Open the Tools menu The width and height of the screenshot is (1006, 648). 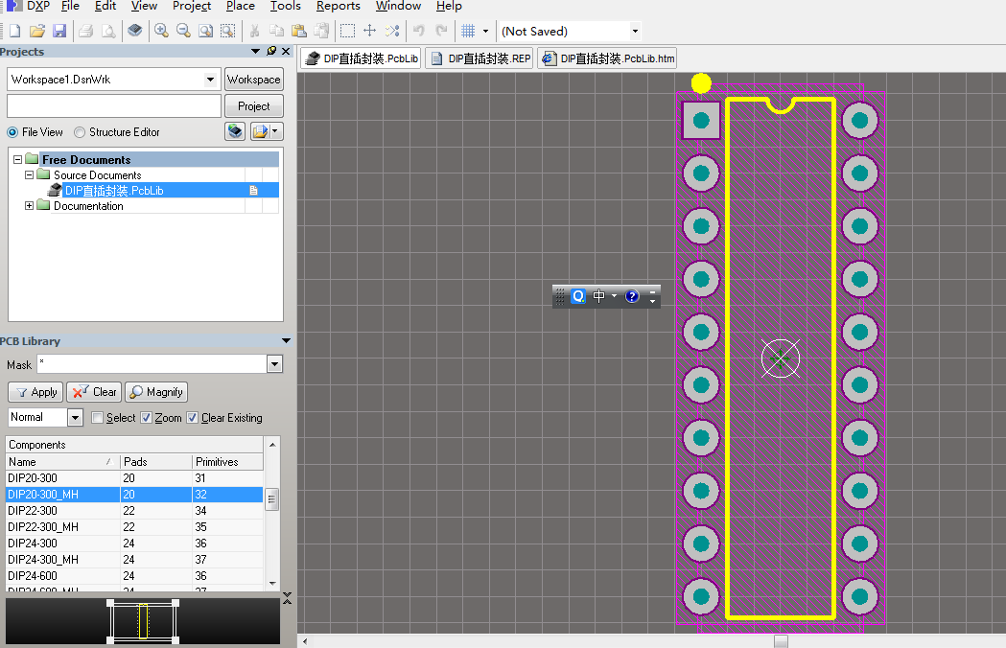point(286,6)
